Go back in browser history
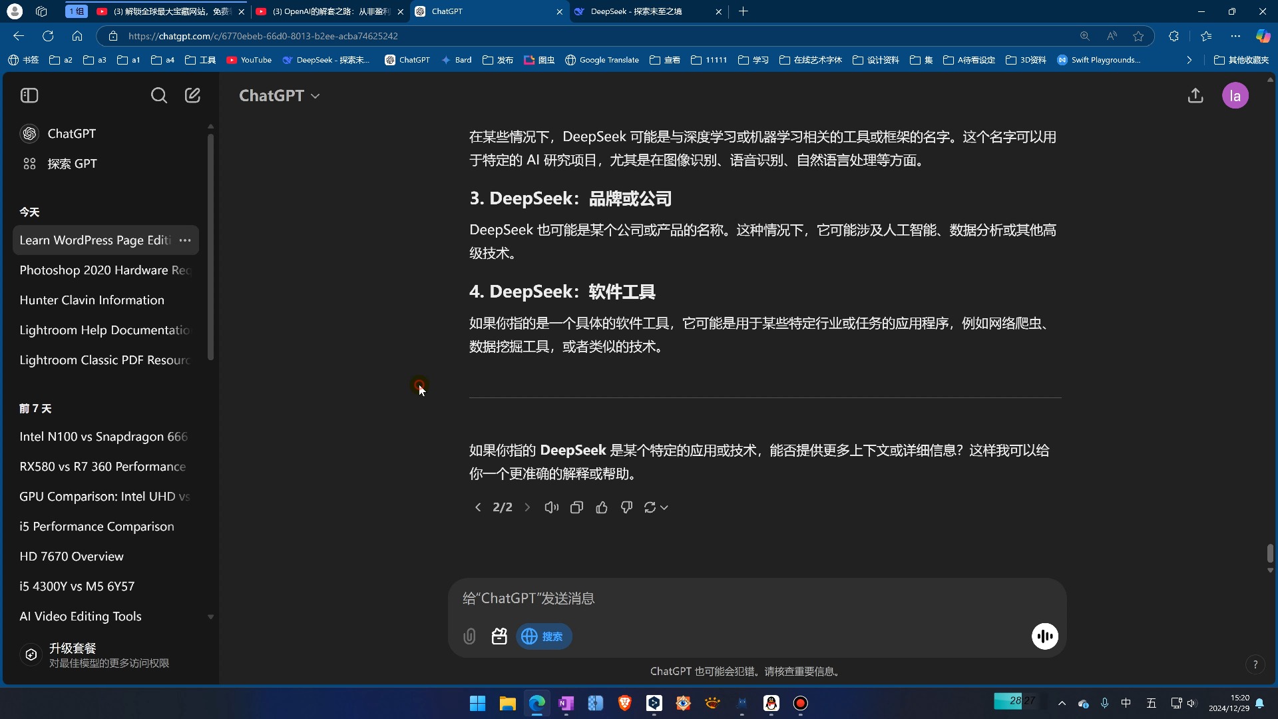Image resolution: width=1278 pixels, height=719 pixels. point(19,36)
